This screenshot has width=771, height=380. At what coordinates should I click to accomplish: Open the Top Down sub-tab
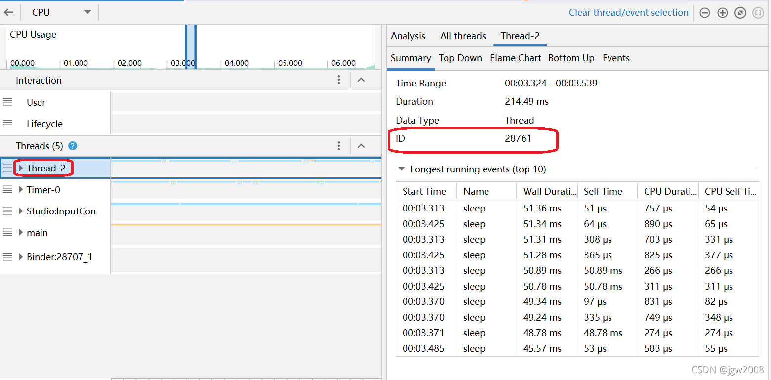click(460, 58)
